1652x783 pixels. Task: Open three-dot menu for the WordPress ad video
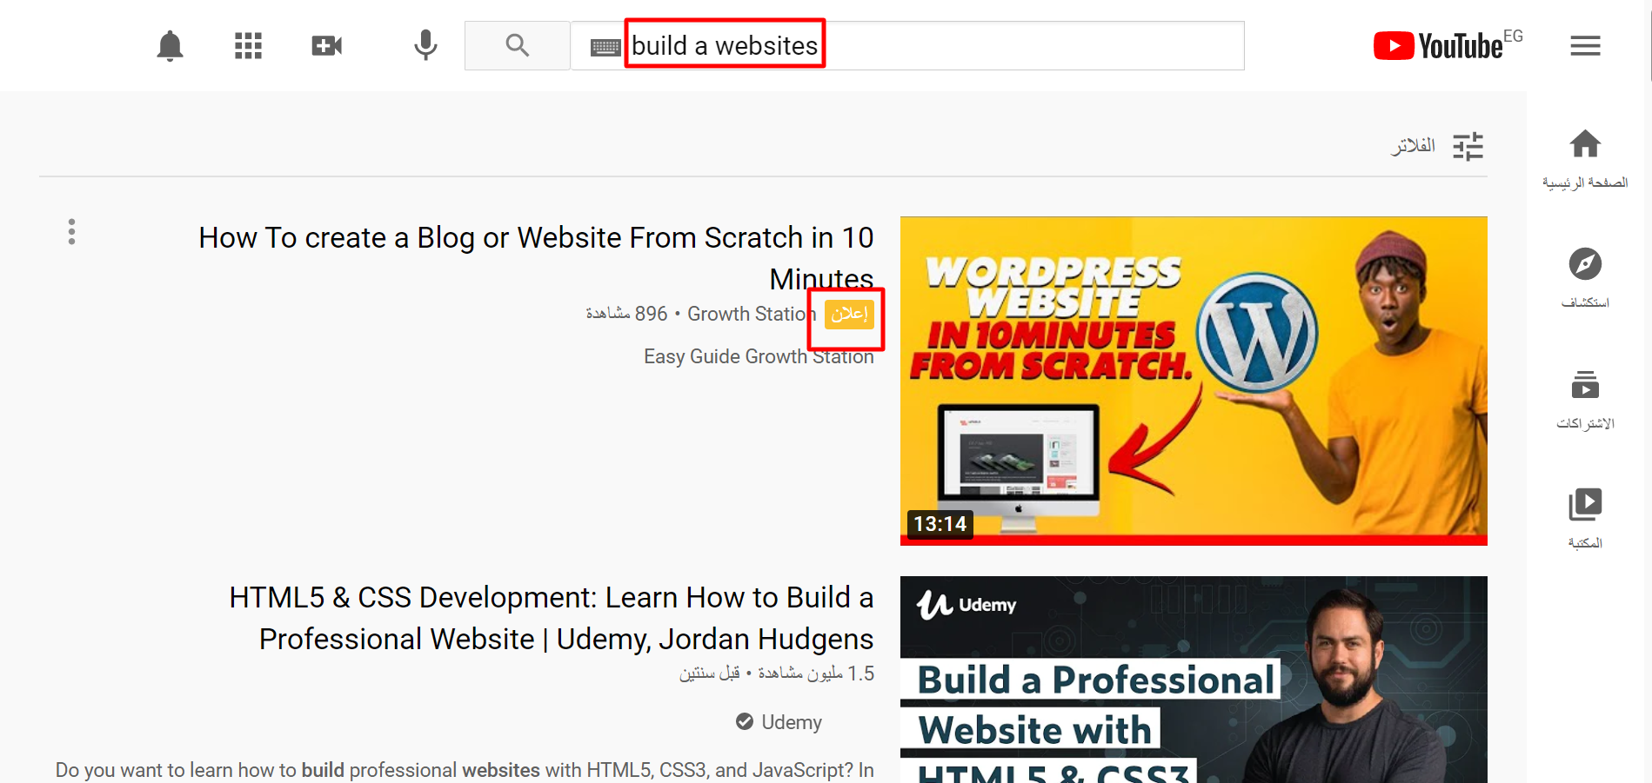(71, 232)
